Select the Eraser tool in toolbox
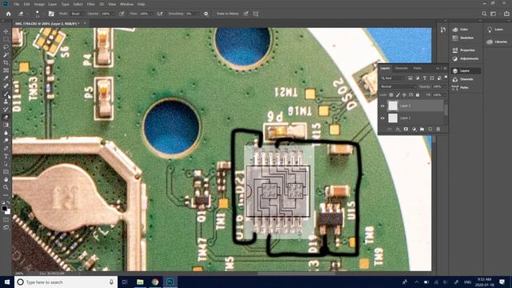 click(6, 118)
